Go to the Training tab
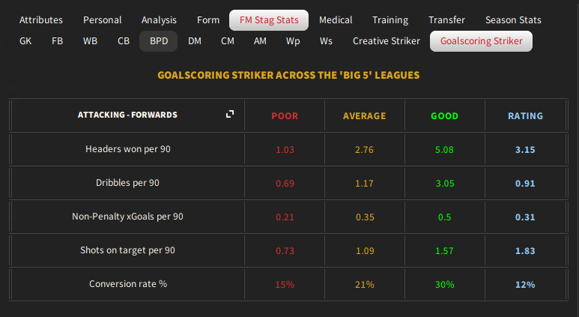This screenshot has height=317, width=579. tap(389, 20)
